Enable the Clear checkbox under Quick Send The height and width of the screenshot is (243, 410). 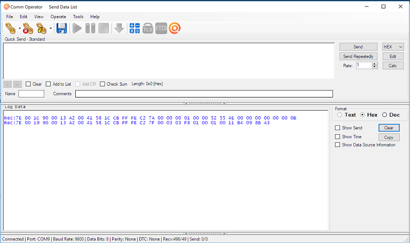28,84
